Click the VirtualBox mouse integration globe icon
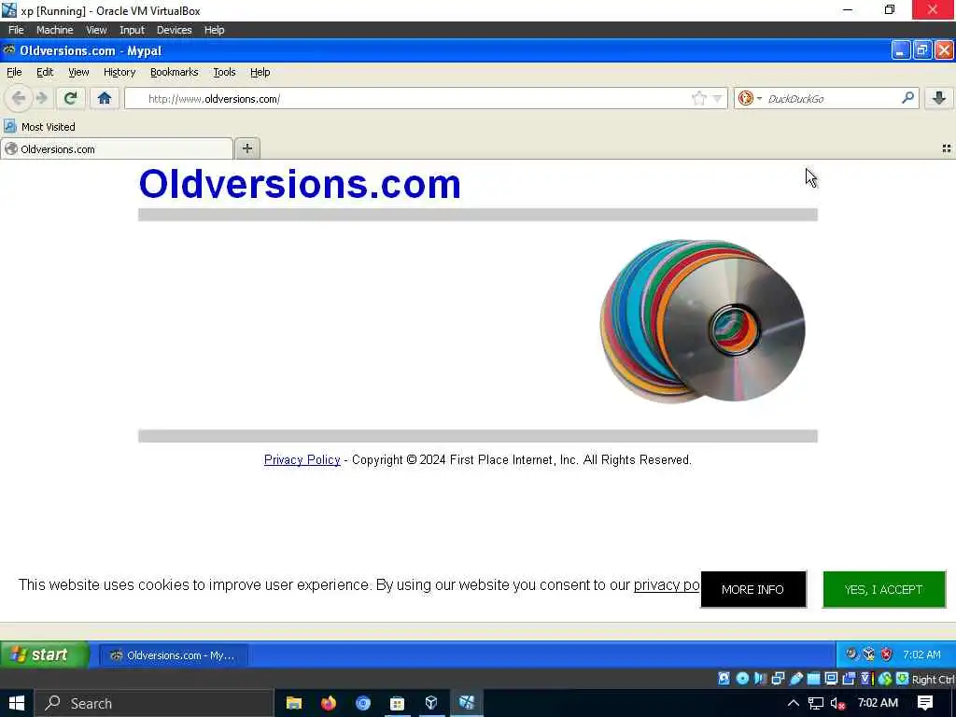956x717 pixels. pos(885,679)
